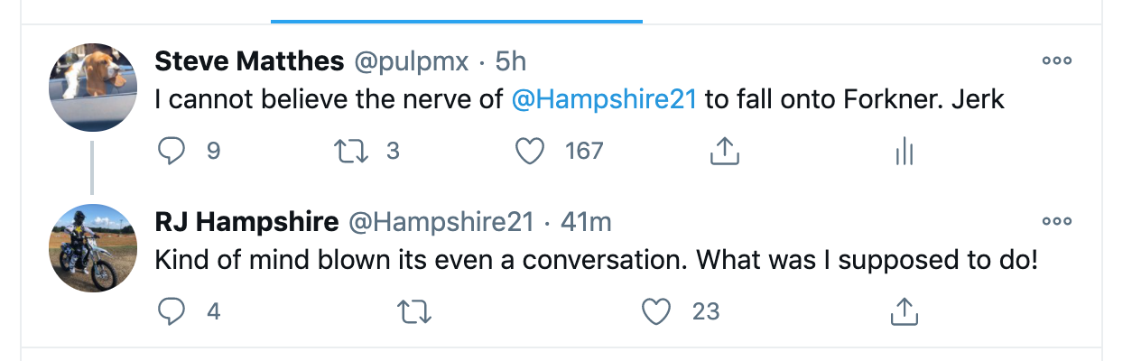1132x361 pixels.
Task: Click the @pulpmx handle
Action: coord(411,61)
